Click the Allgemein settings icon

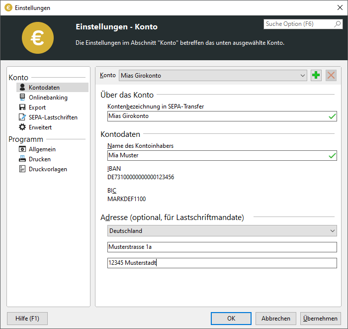(x=22, y=149)
